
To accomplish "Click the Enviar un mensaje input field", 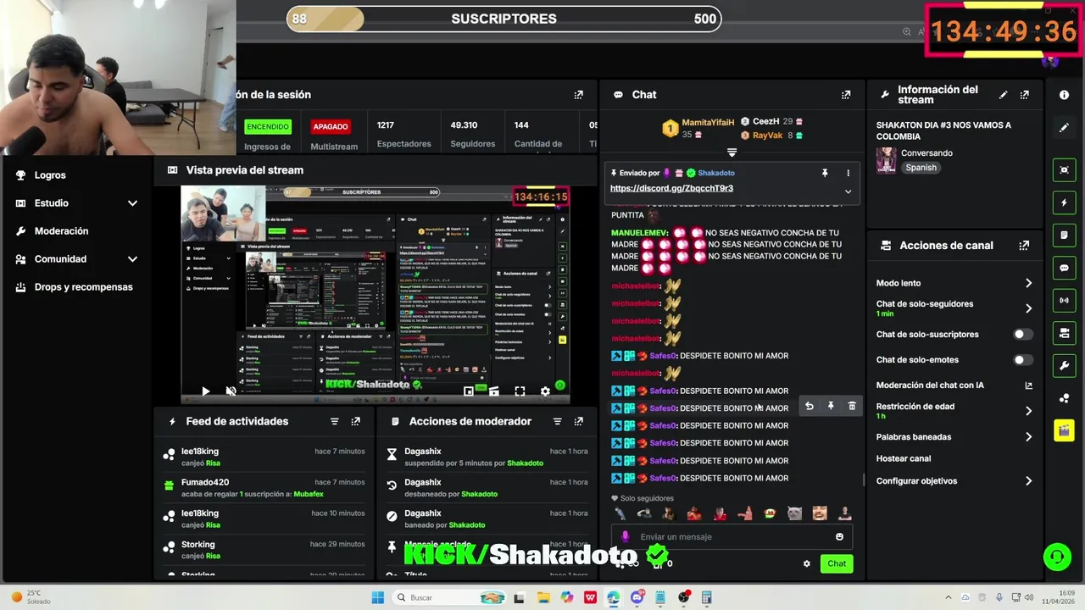I will (x=732, y=536).
